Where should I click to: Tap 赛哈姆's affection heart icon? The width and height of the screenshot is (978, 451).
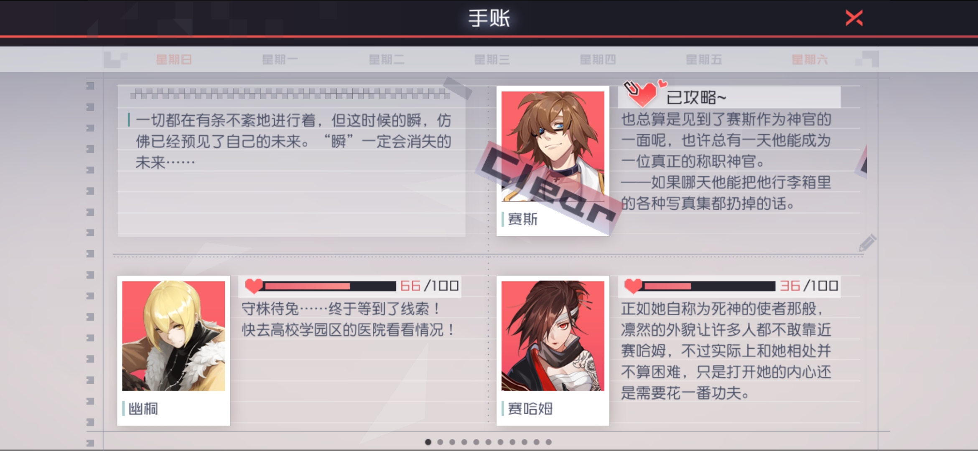[633, 286]
